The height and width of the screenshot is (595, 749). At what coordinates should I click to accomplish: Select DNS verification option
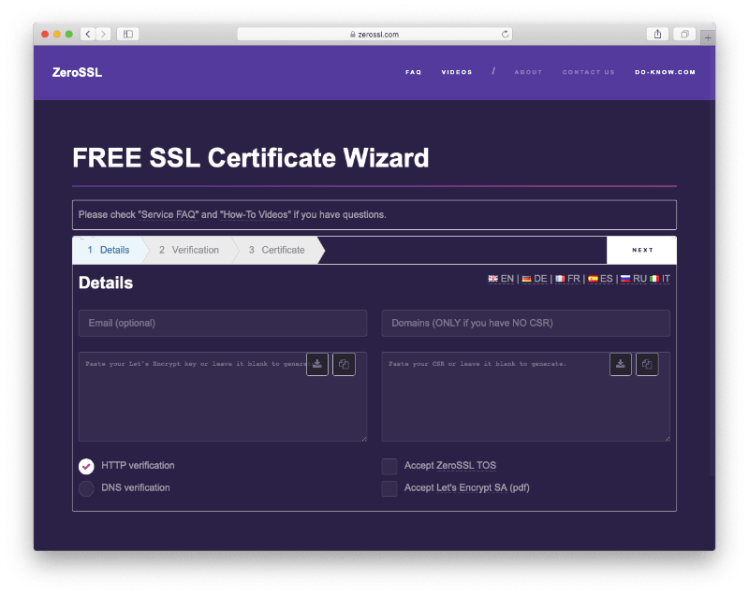coord(86,488)
